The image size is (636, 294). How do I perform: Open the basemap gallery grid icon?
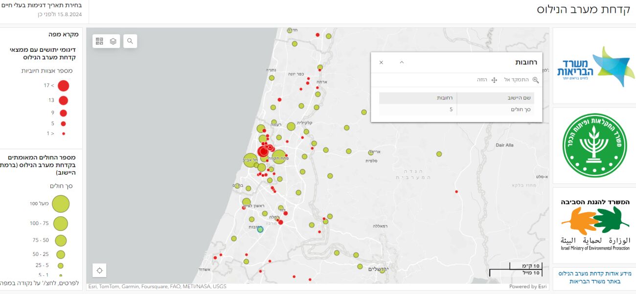[x=99, y=41]
